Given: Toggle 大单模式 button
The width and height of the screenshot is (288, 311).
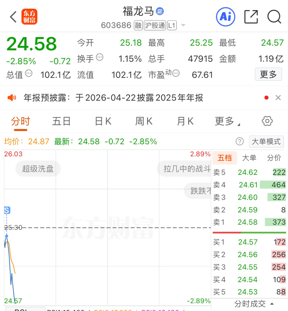Looking at the screenshot, I should 266,142.
